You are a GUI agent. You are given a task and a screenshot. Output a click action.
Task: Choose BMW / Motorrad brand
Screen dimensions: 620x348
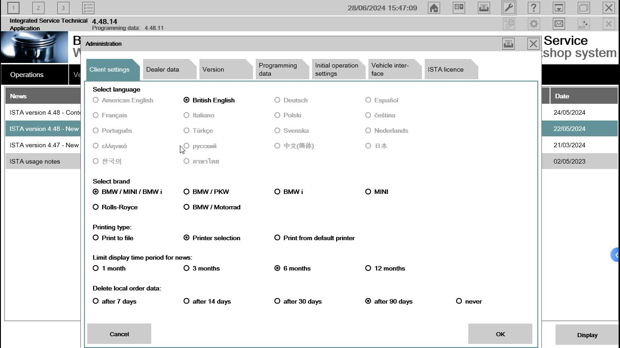[x=212, y=207]
